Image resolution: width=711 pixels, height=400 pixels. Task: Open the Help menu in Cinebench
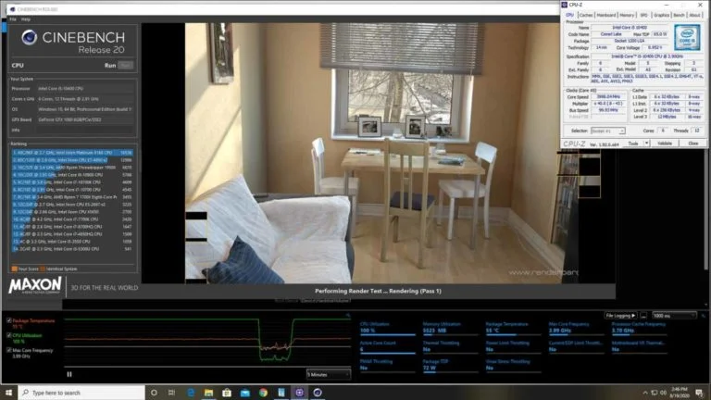[26, 19]
